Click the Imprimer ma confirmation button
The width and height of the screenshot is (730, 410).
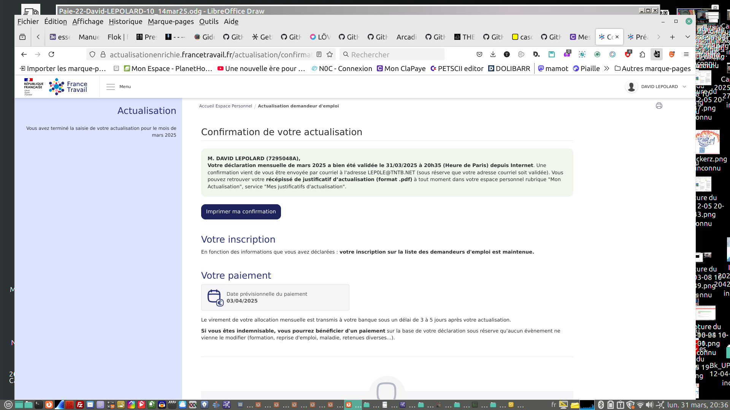coord(241,212)
